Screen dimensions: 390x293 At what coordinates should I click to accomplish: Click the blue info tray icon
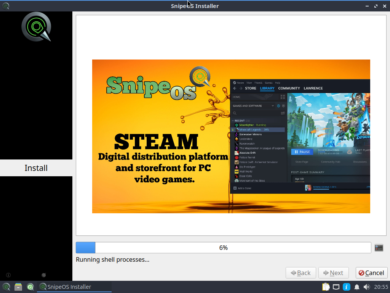pyautogui.click(x=347, y=287)
